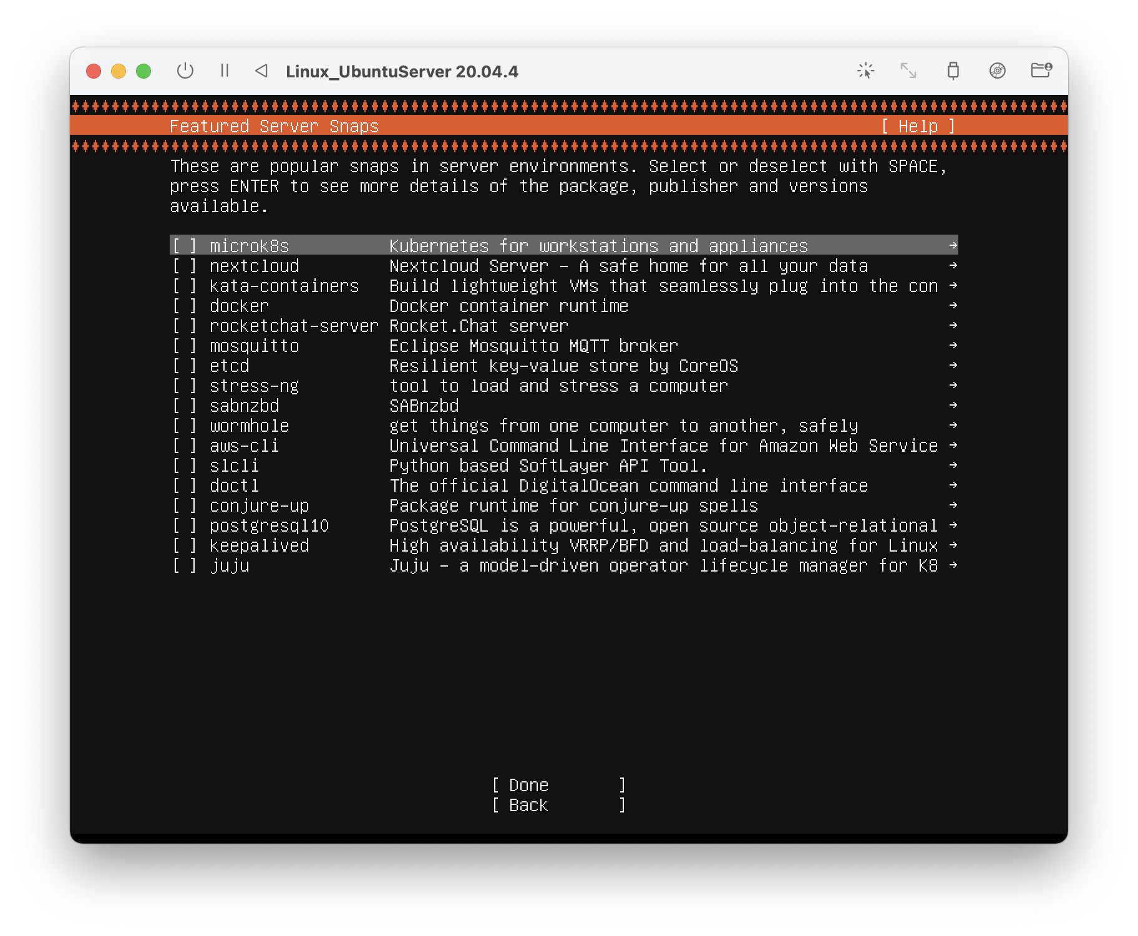The image size is (1138, 936).
Task: Select the 'conjure-up' snap name
Action: point(260,506)
